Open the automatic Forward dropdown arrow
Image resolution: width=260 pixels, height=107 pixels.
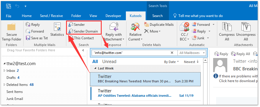[213, 25]
